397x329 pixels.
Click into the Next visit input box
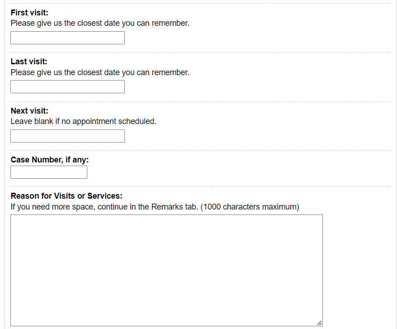point(67,136)
